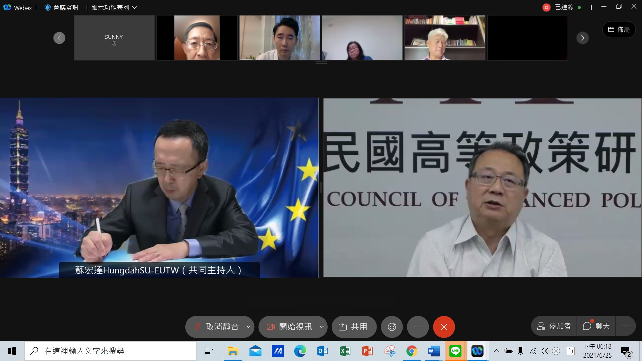
Task: Open the LINE app in the taskbar
Action: tap(455, 351)
